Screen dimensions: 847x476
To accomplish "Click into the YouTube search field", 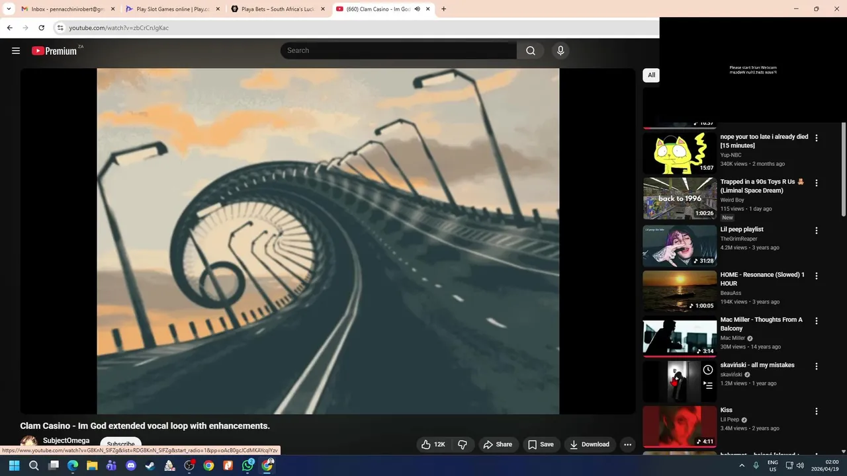I will point(398,51).
